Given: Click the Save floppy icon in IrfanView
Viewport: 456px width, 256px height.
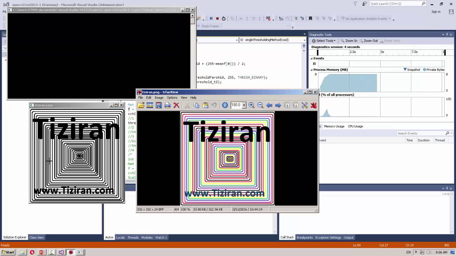Looking at the screenshot, I should pos(159,105).
